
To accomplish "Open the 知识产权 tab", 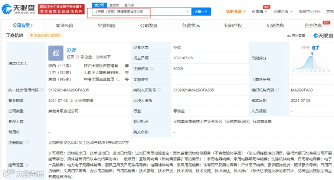I will click(x=233, y=26).
